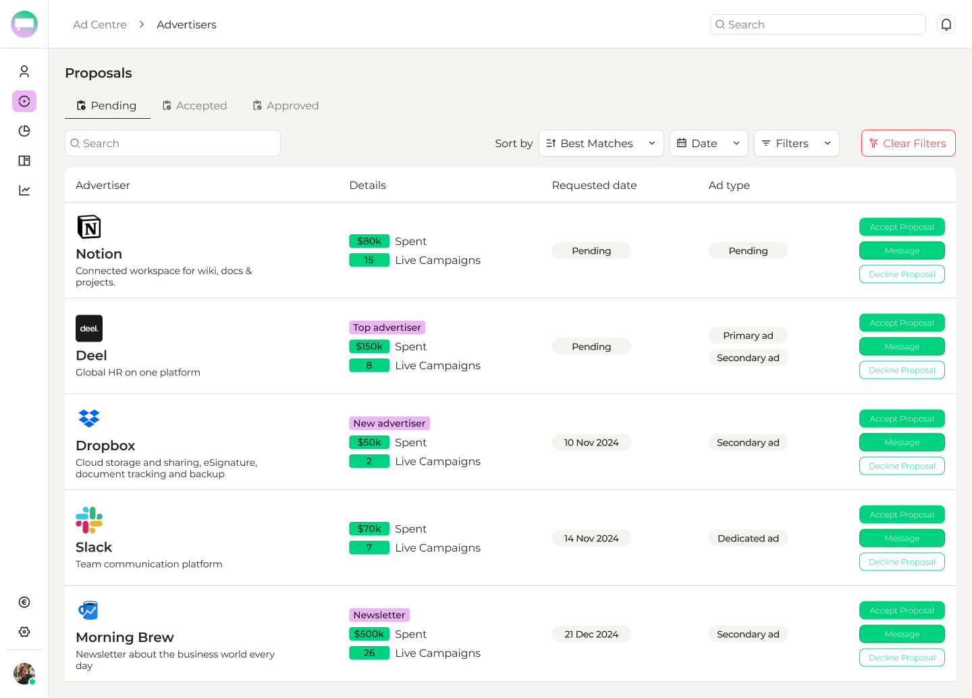Screen dimensions: 972x698
Task: Message Deel
Action: point(902,346)
